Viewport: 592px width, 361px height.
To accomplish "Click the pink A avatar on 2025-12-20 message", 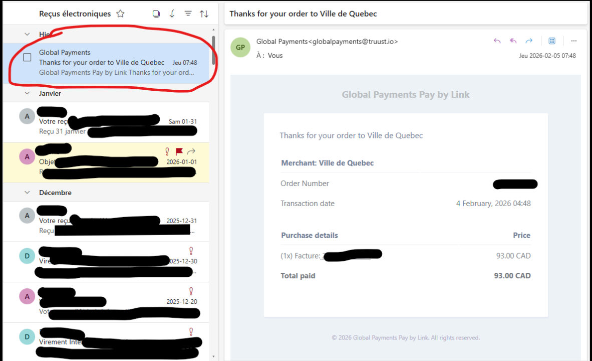I will tap(27, 296).
